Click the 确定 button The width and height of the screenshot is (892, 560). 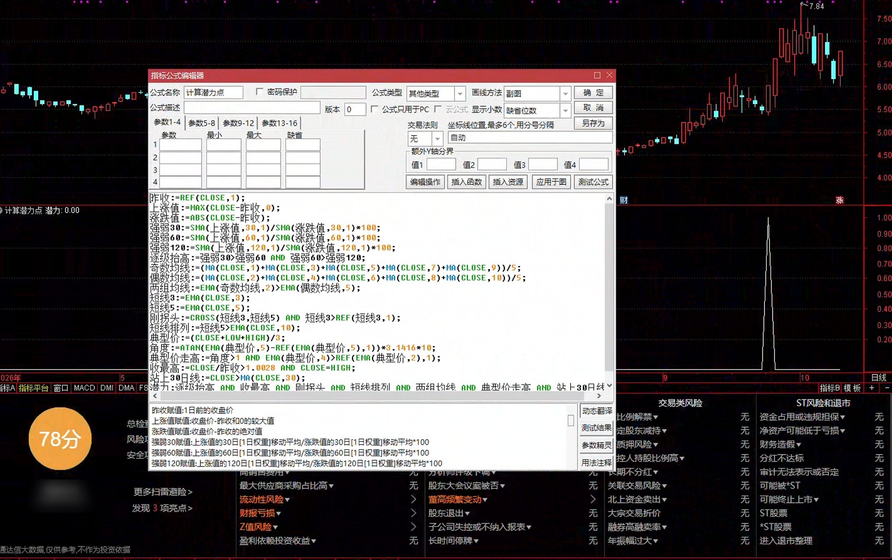(593, 93)
